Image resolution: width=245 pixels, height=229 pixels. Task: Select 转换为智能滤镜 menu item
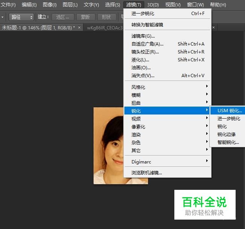(147, 25)
